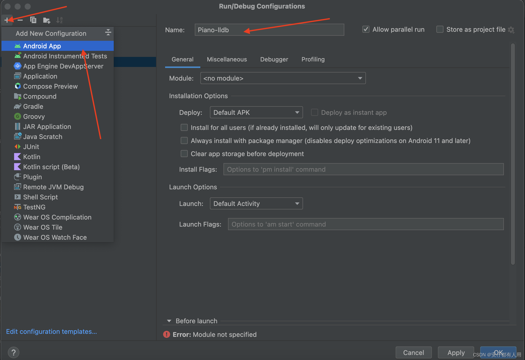Select Android App configuration type icon
The width and height of the screenshot is (525, 360).
point(18,46)
